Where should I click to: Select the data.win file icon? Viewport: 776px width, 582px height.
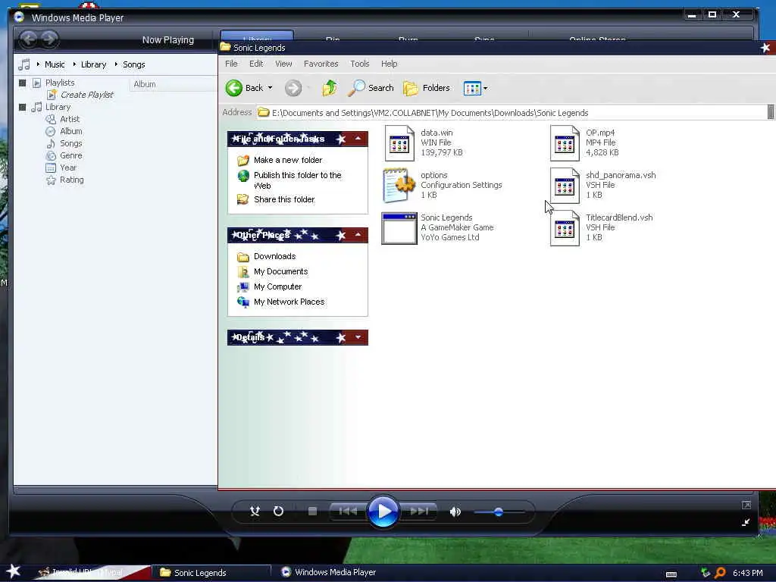coord(399,143)
